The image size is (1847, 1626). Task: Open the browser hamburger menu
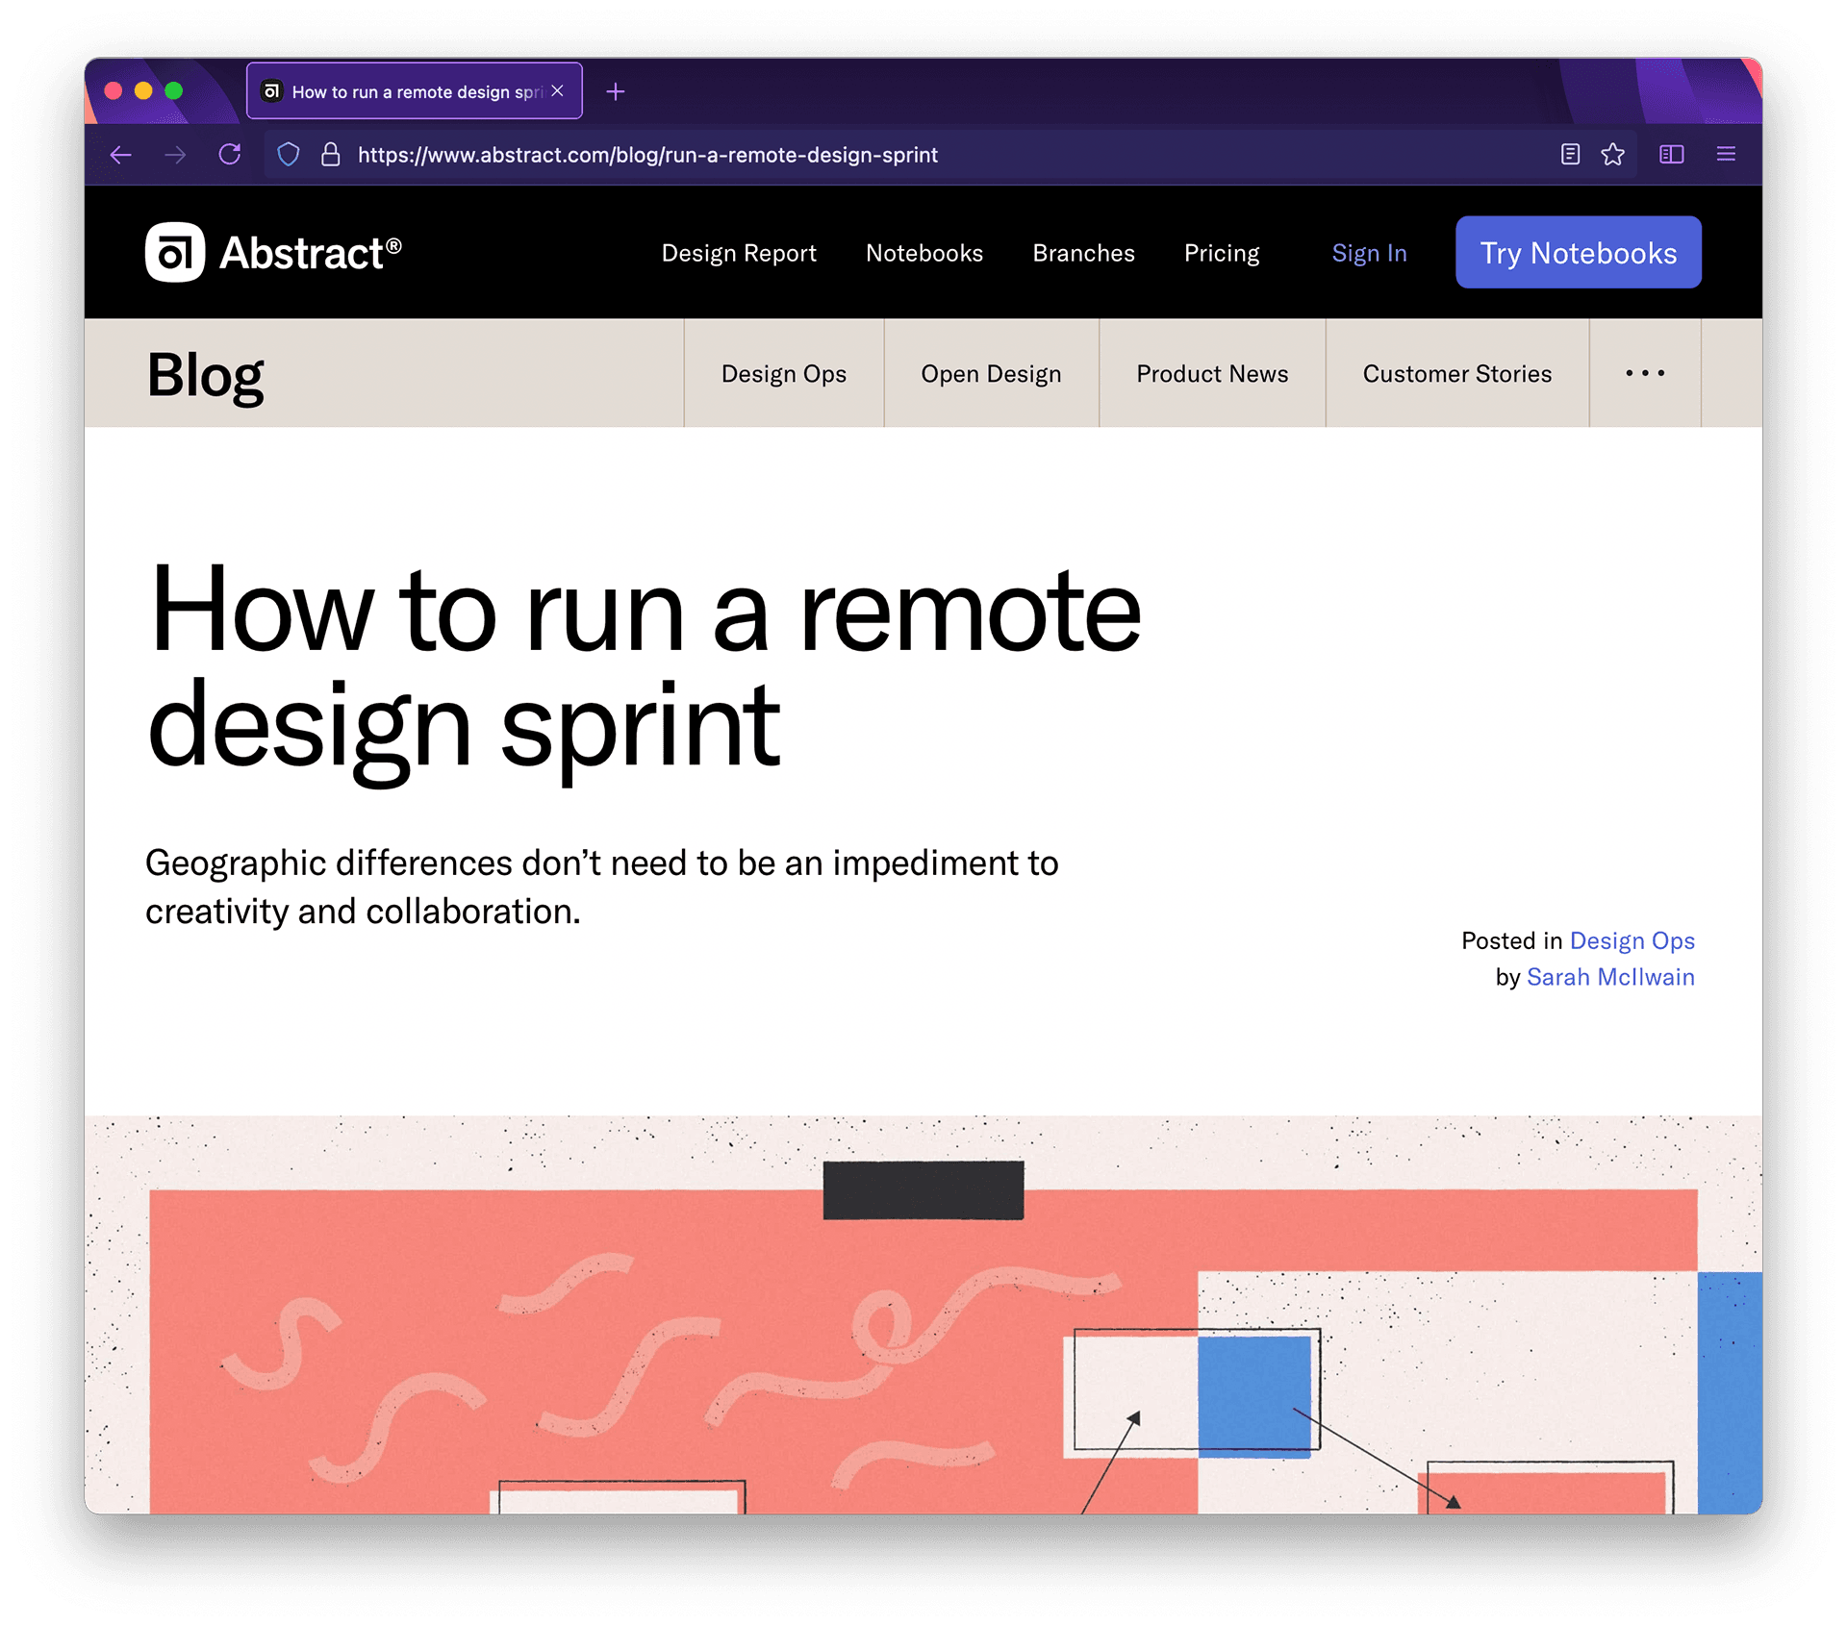click(x=1726, y=154)
